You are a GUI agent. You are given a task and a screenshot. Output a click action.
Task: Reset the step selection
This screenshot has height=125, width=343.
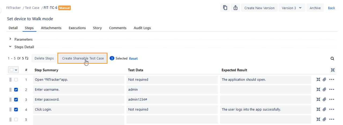click(x=133, y=58)
